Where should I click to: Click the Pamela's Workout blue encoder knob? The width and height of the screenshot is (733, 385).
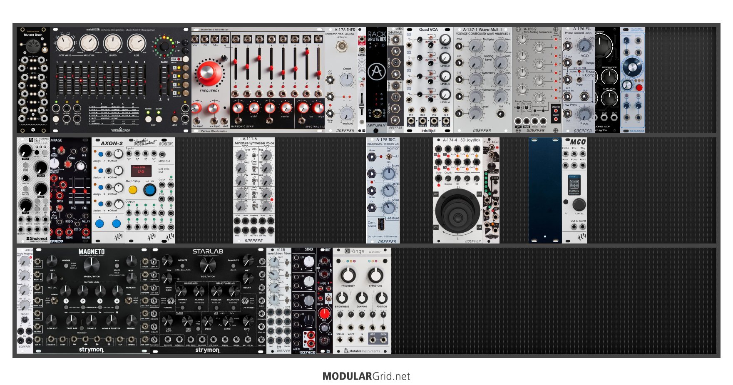pos(150,190)
